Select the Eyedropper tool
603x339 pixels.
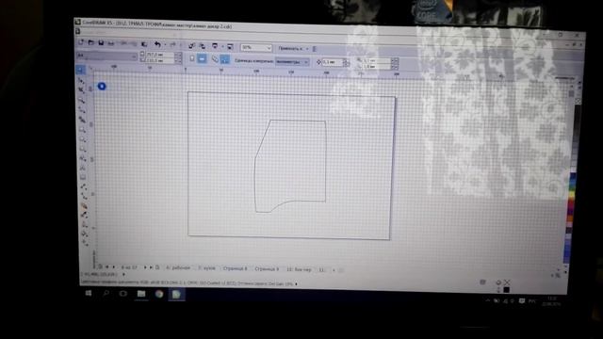point(84,215)
